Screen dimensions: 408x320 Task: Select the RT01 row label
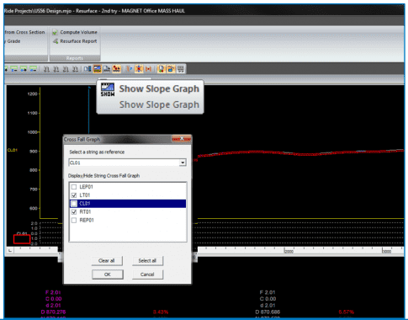click(x=85, y=212)
